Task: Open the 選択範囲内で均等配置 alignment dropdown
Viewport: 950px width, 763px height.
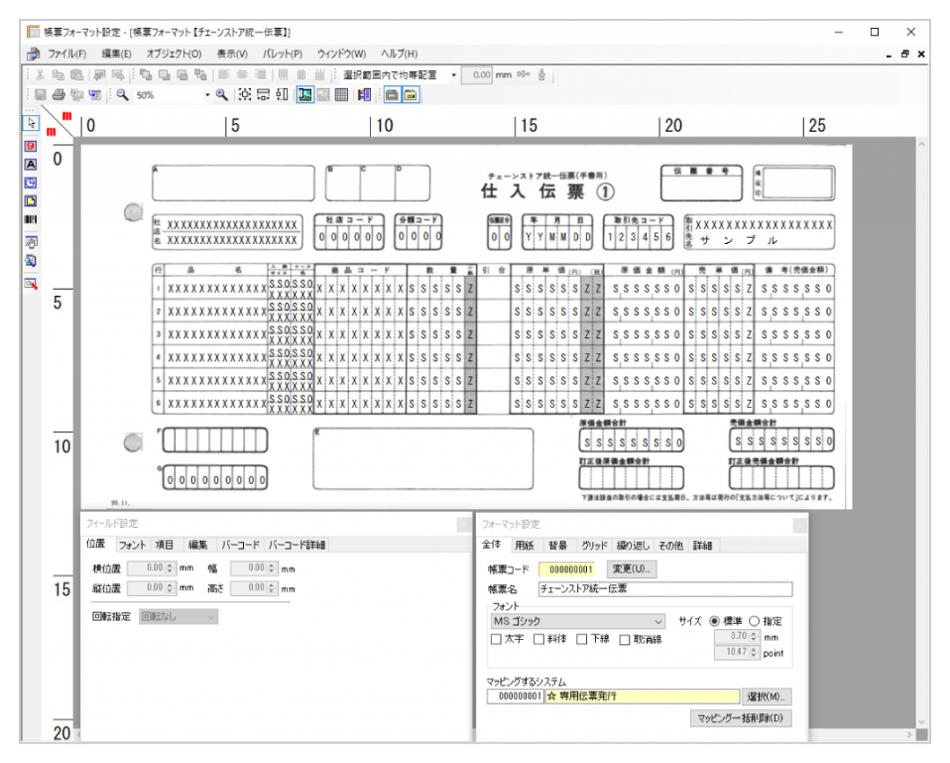Action: (x=454, y=74)
